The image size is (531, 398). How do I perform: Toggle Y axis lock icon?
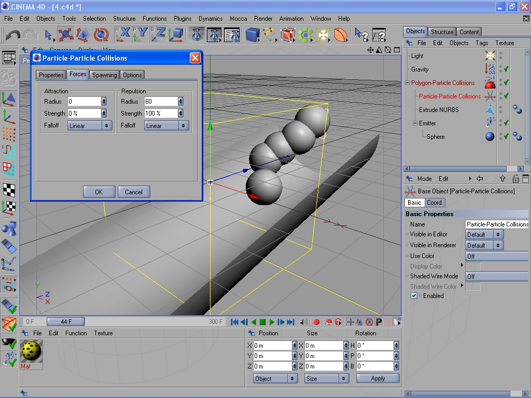point(140,35)
